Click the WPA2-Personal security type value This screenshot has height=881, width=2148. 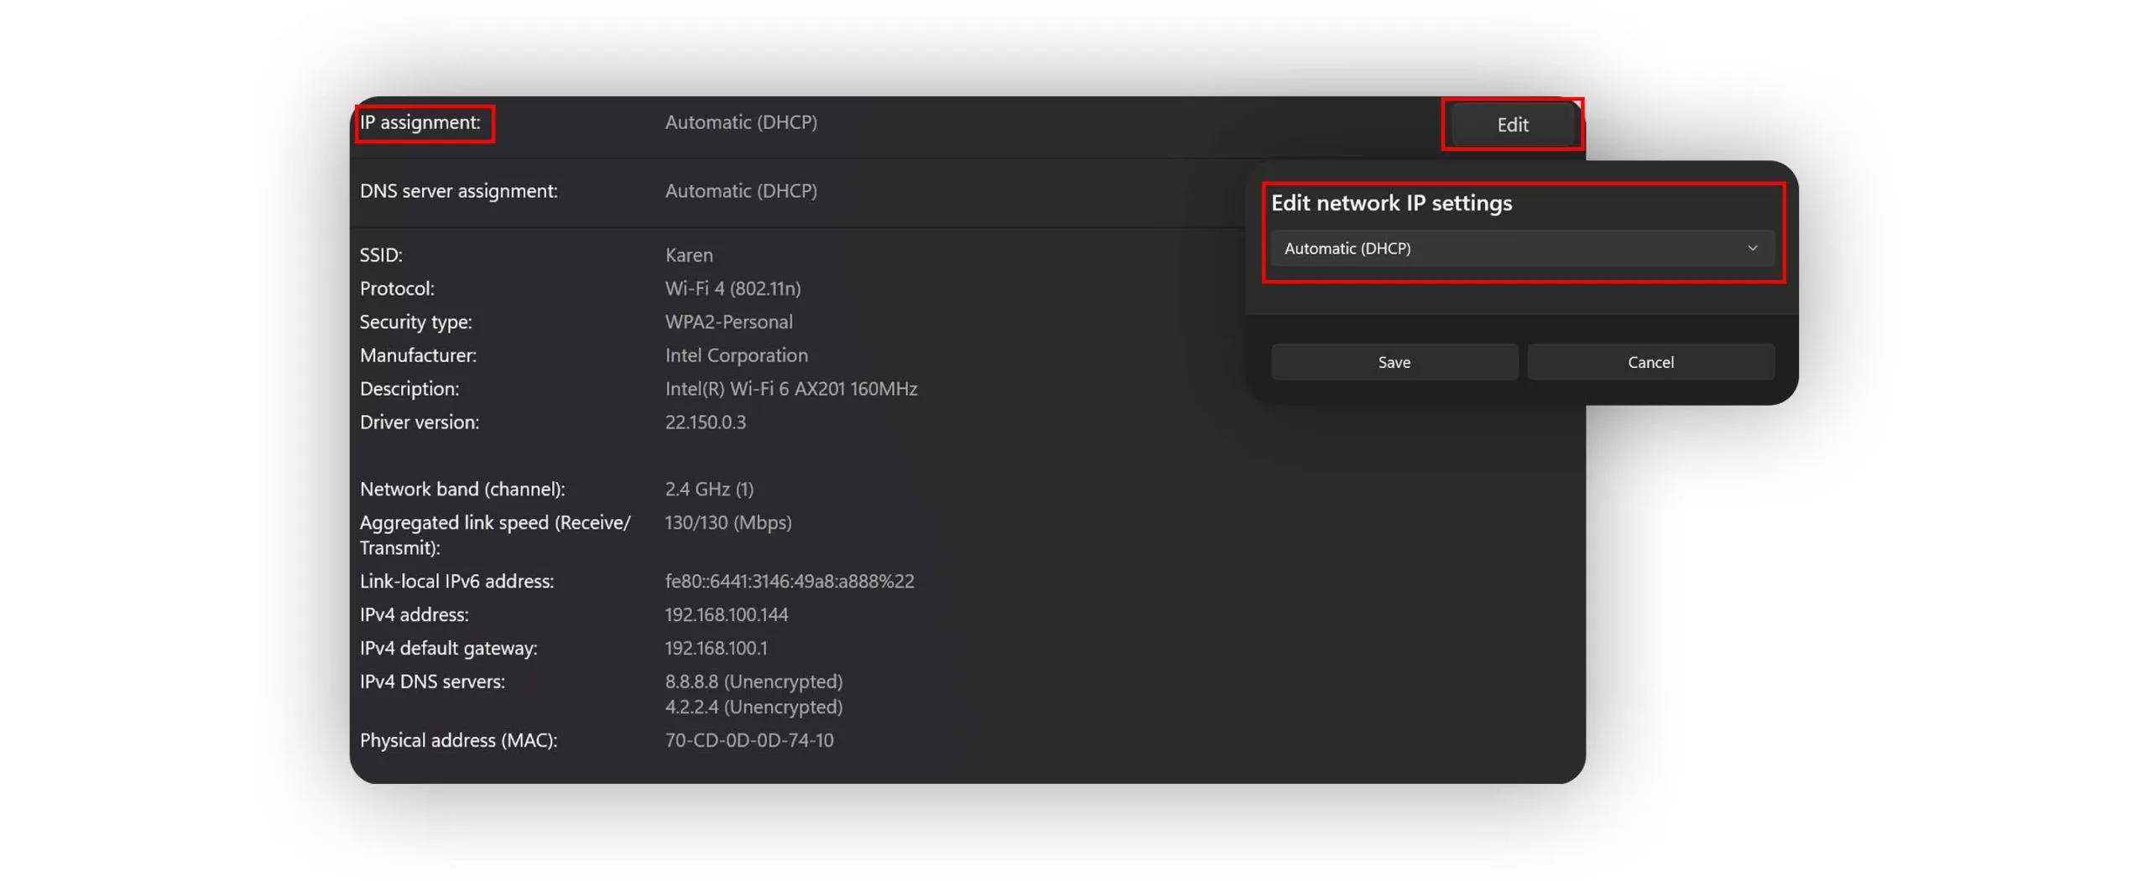click(x=727, y=322)
